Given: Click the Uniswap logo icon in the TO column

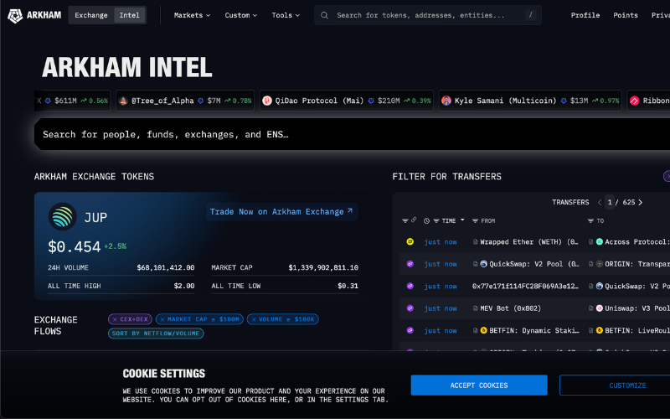Looking at the screenshot, I should click(x=600, y=308).
